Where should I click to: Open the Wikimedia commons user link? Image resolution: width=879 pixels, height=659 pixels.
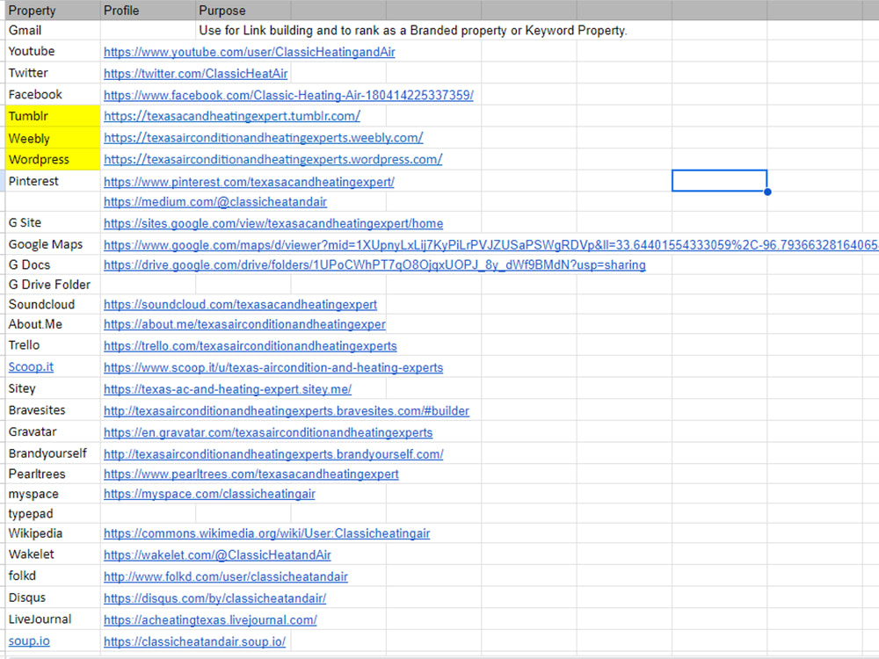[x=267, y=533]
